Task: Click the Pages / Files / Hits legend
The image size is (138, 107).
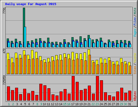Action: (135, 22)
